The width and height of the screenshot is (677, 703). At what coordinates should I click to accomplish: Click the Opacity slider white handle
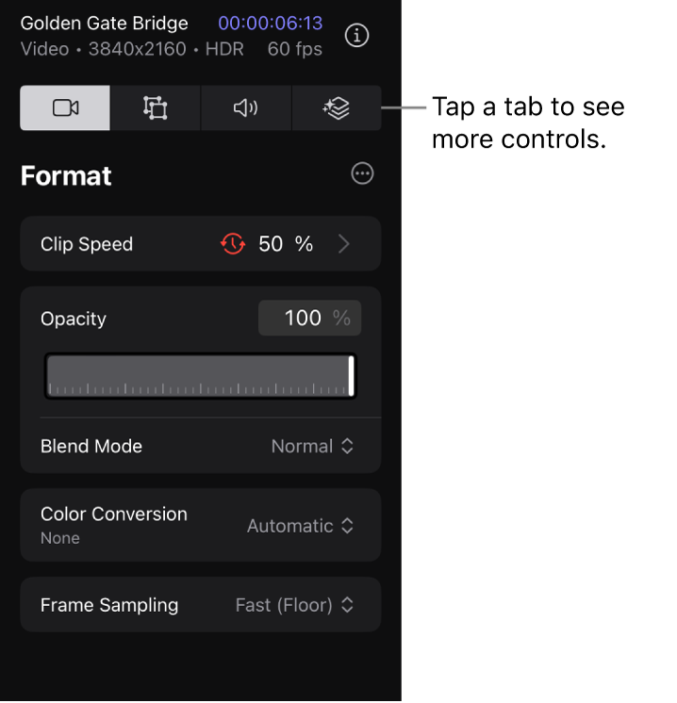[352, 375]
